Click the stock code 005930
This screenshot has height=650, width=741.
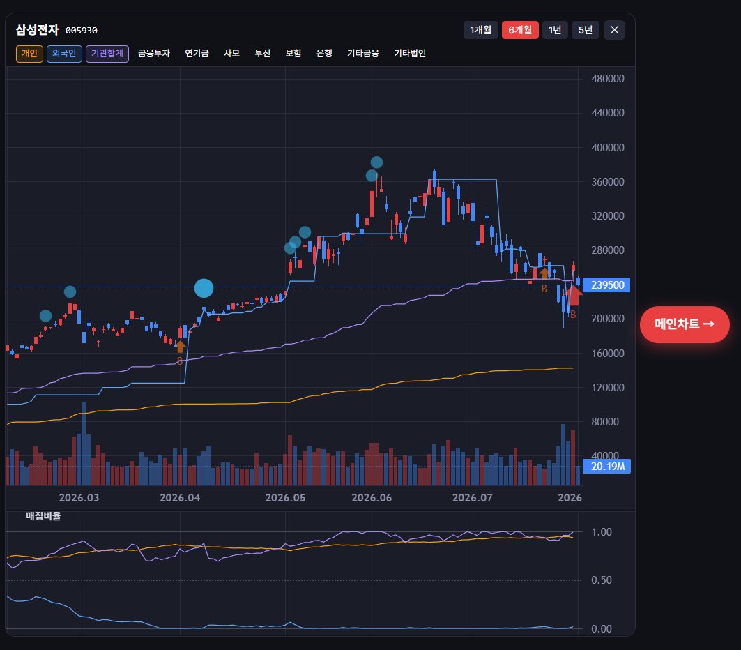click(x=82, y=31)
